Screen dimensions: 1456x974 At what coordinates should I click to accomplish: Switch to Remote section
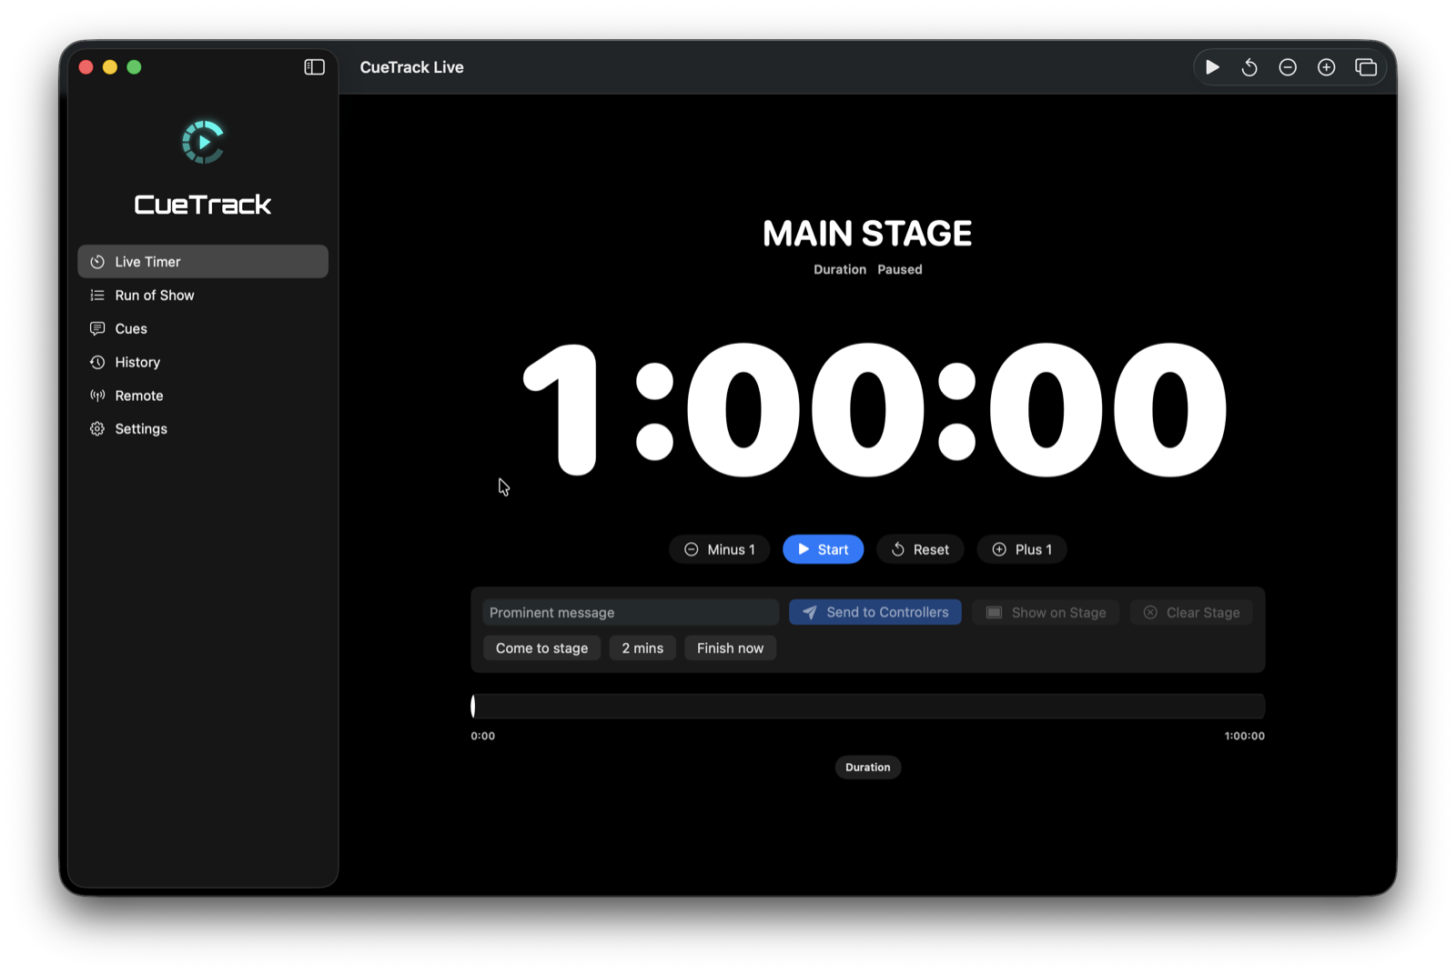pos(203,396)
